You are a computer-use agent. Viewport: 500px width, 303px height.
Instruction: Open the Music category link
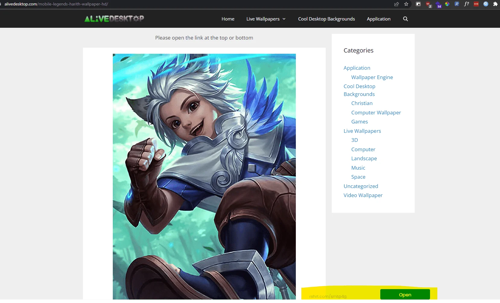point(358,168)
